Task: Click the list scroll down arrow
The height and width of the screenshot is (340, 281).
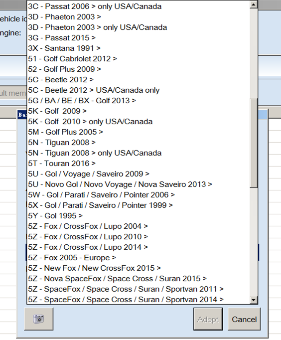Action: [254, 300]
